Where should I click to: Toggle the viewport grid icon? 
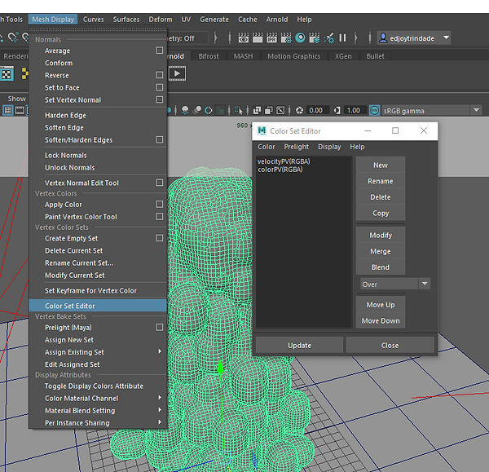click(x=8, y=110)
